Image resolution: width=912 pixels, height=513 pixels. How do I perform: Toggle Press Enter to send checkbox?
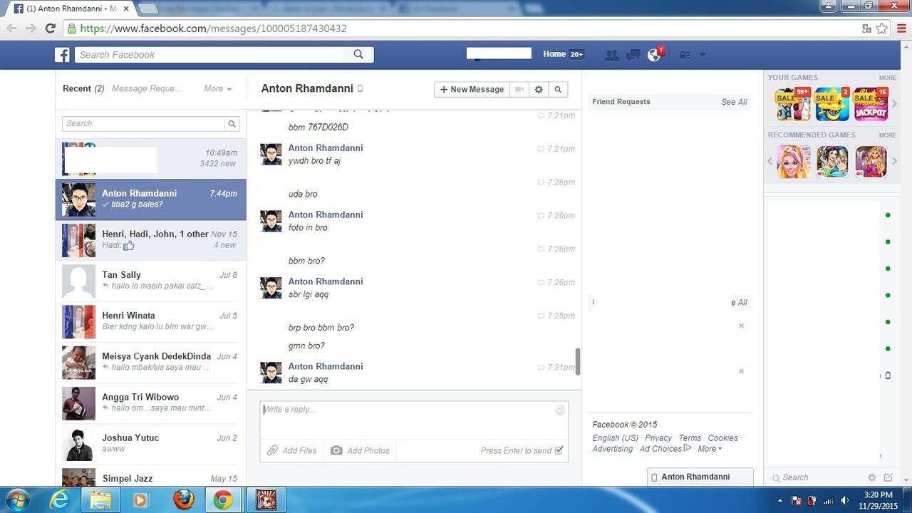559,450
